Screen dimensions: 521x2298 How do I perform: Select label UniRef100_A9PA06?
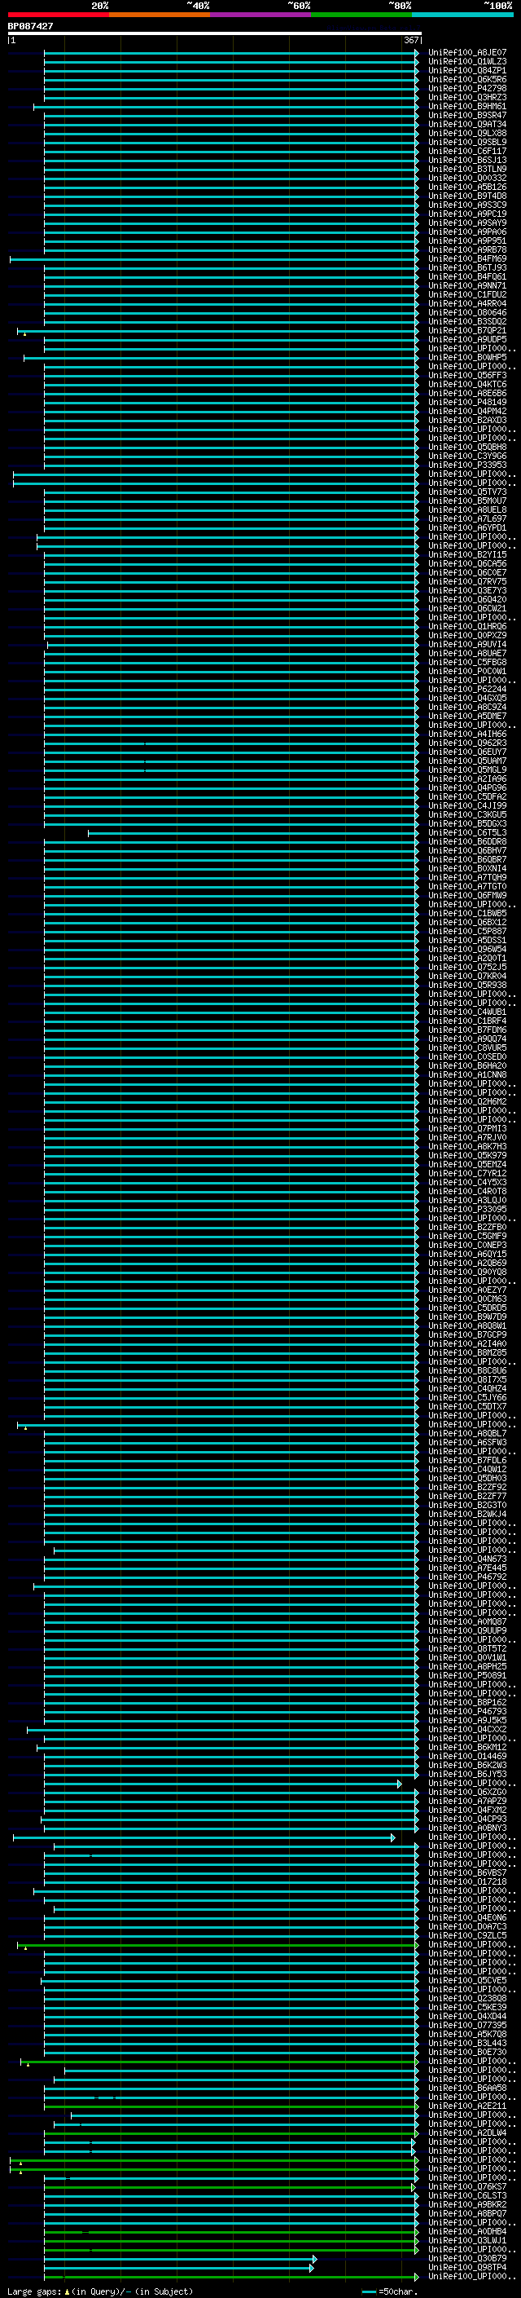(x=467, y=232)
